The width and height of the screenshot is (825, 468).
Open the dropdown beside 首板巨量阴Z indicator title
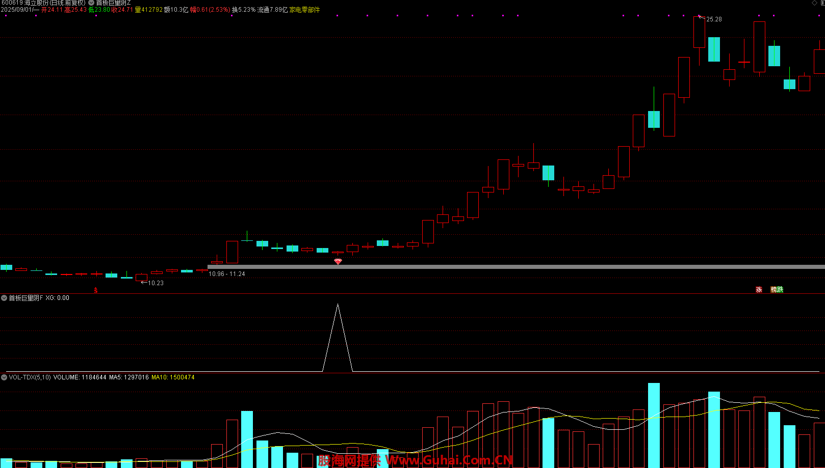click(92, 3)
